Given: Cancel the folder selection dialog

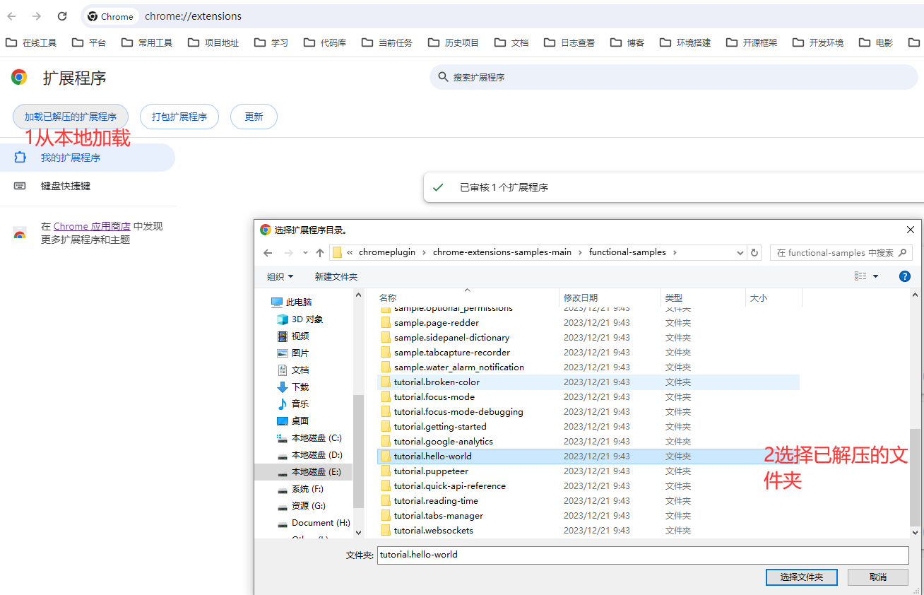Looking at the screenshot, I should [878, 577].
